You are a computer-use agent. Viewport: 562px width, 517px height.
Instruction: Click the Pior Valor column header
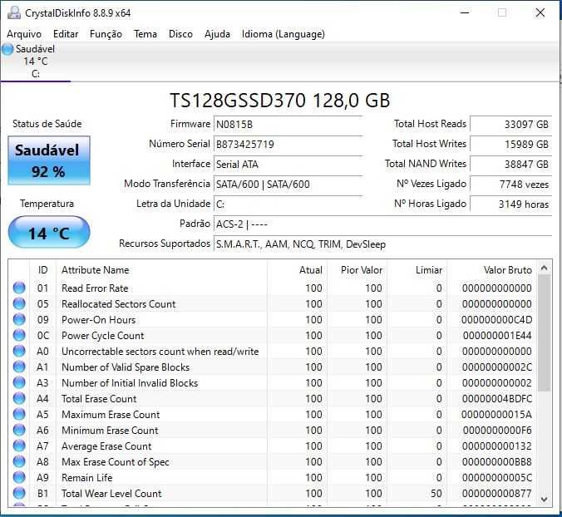(357, 270)
